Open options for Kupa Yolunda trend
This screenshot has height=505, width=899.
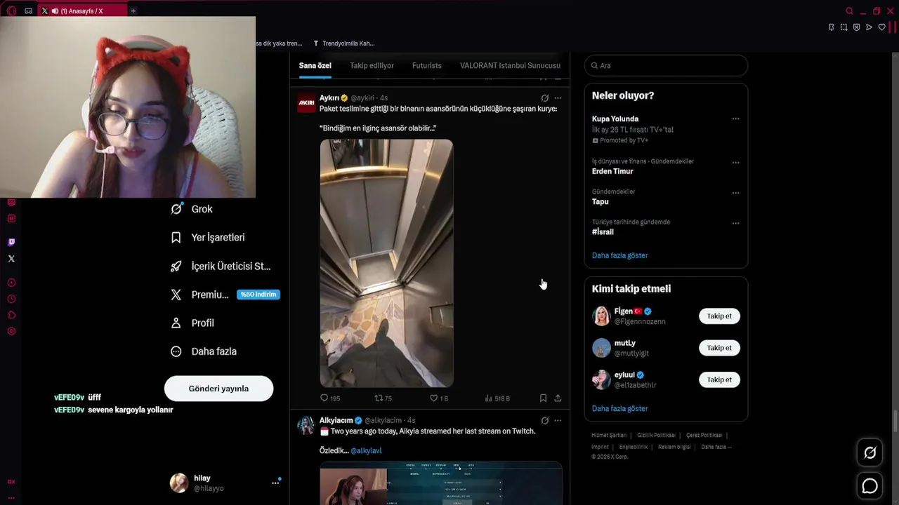pyautogui.click(x=735, y=119)
